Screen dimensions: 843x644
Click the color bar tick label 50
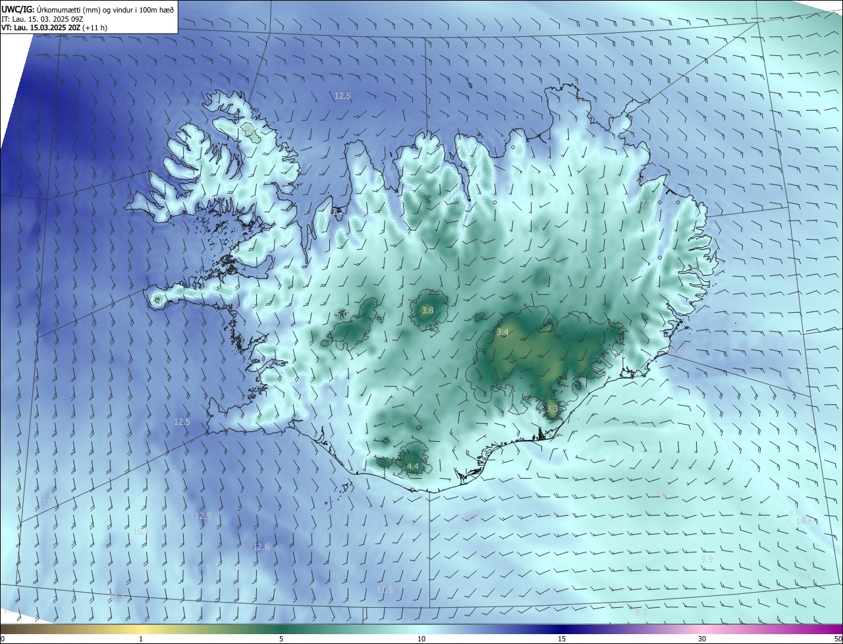tap(838, 639)
